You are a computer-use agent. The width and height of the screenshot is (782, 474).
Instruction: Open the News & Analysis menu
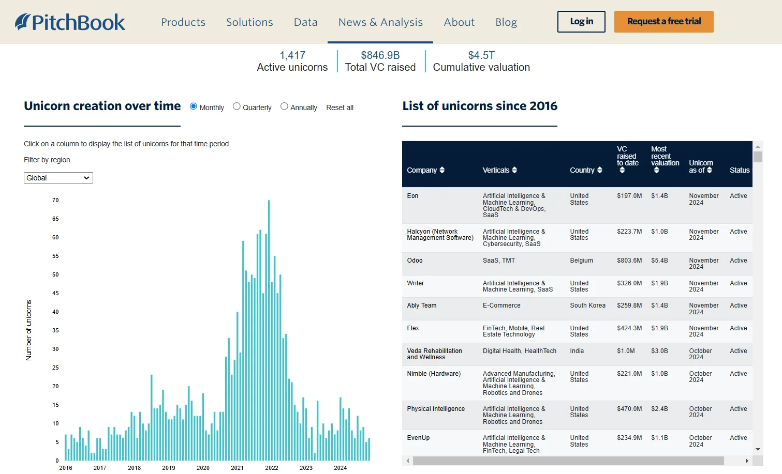click(x=380, y=22)
